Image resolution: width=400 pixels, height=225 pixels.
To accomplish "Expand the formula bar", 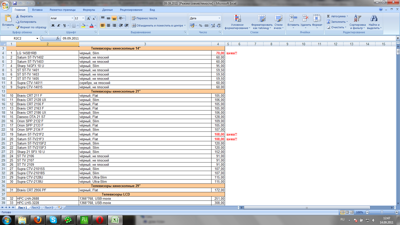I will pyautogui.click(x=398, y=38).
